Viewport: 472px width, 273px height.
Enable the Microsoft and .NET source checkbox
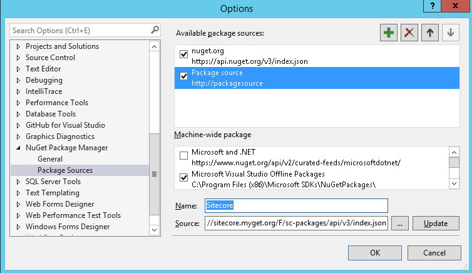(184, 155)
